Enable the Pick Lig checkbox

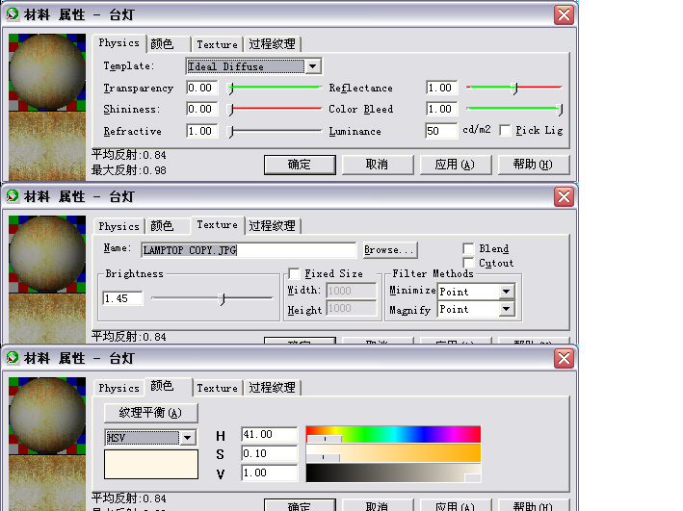[x=506, y=130]
